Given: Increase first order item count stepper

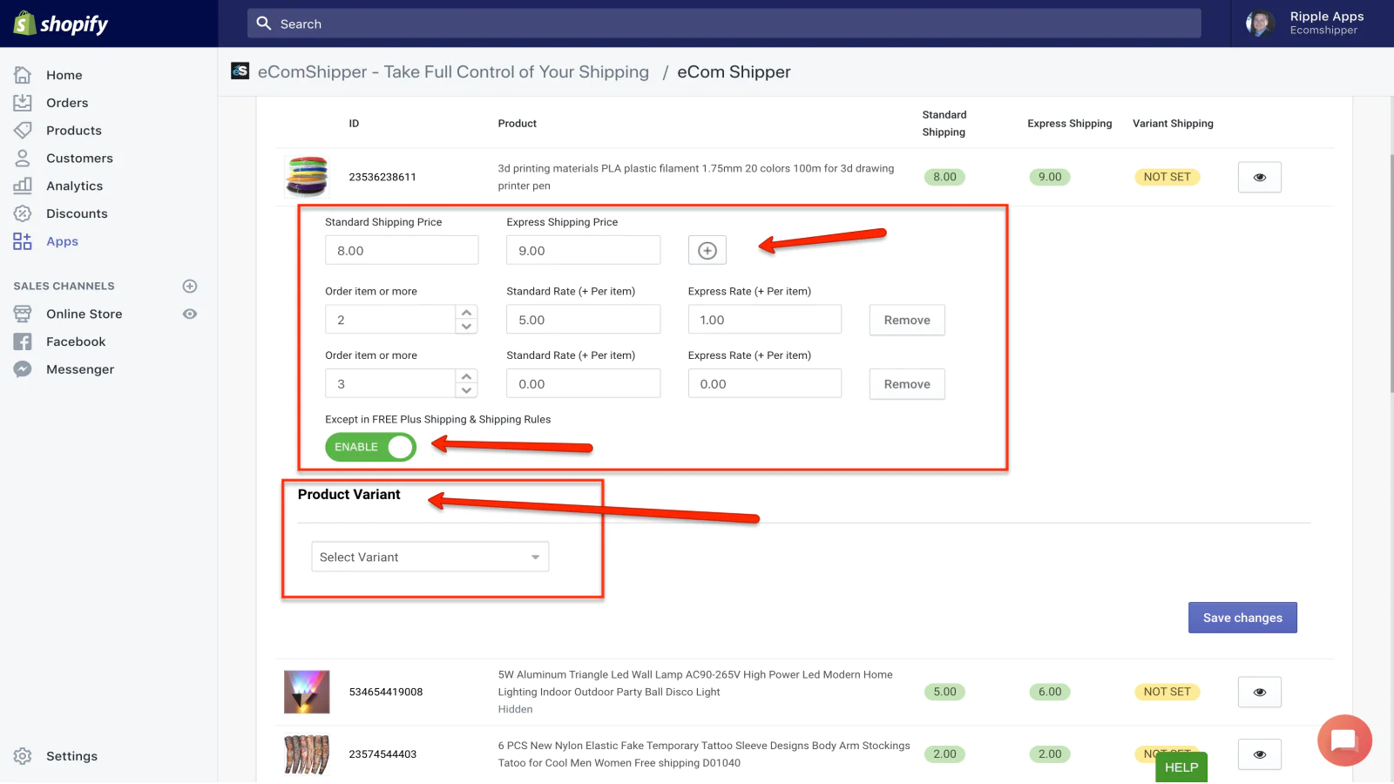Looking at the screenshot, I should 467,313.
